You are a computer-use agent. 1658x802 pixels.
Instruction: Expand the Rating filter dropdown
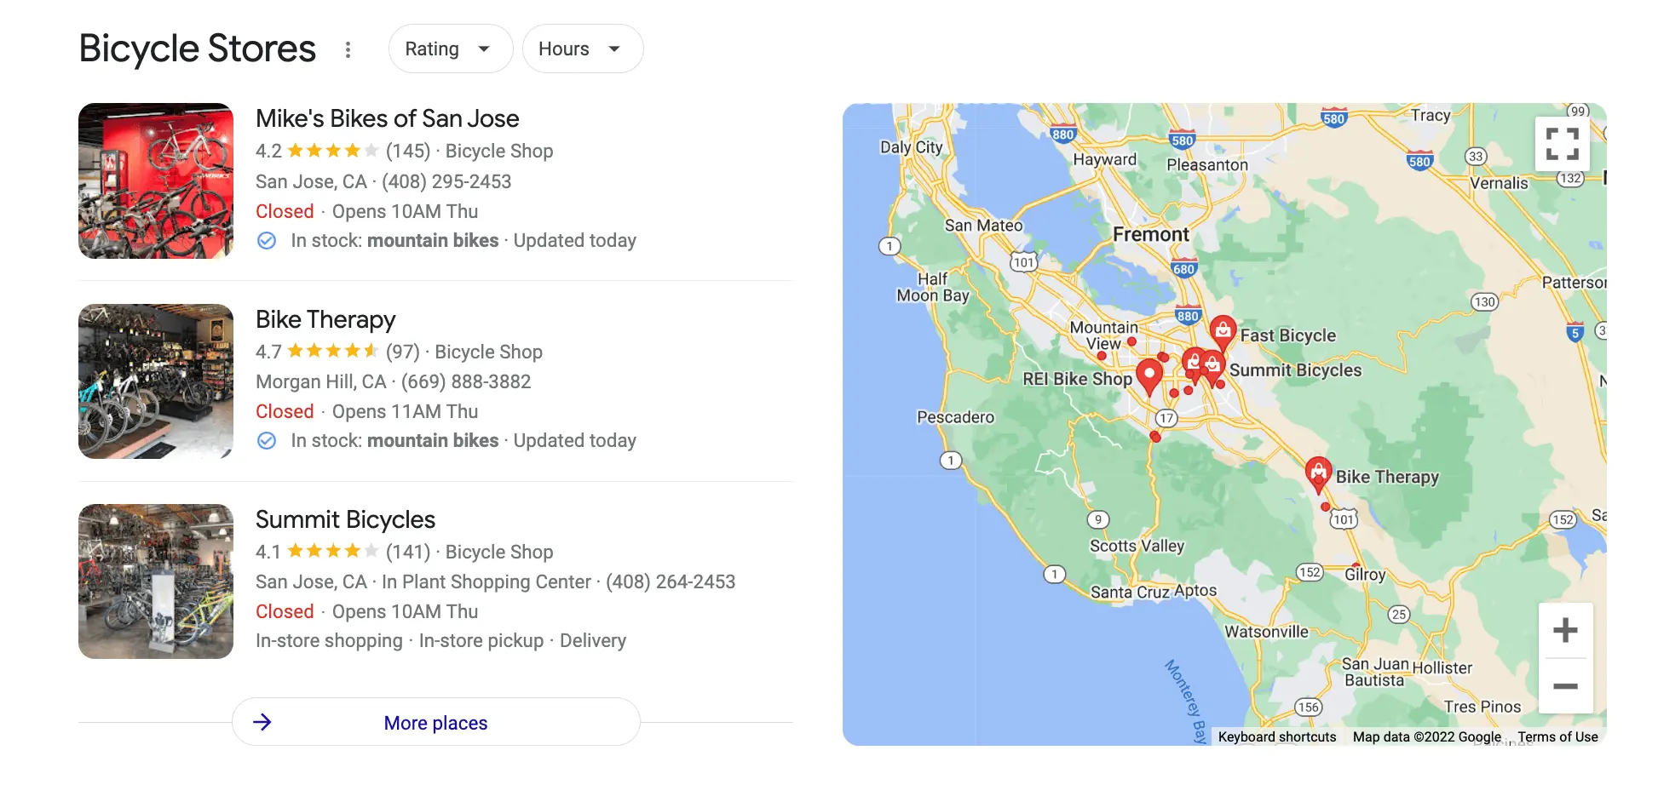(x=450, y=49)
